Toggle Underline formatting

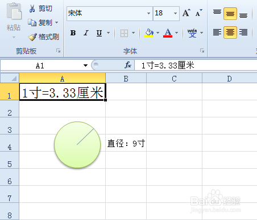point(99,33)
